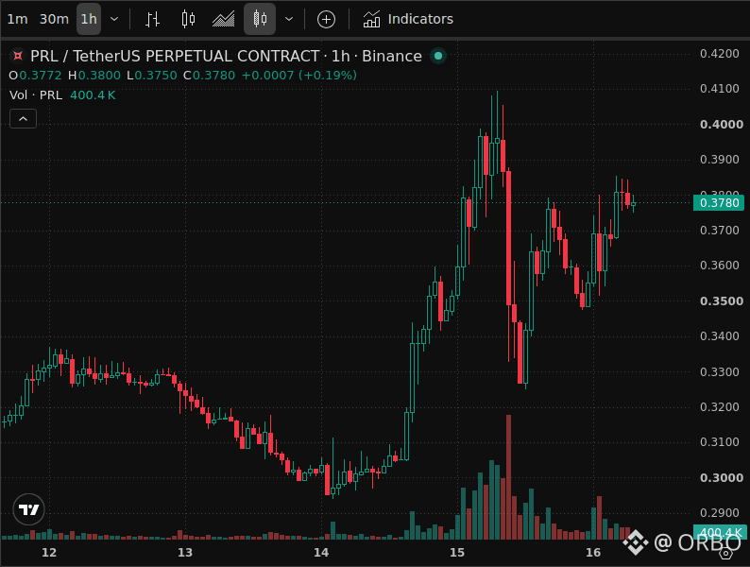The width and height of the screenshot is (750, 567).
Task: Click the 0.3200 price axis label
Action: (x=720, y=406)
